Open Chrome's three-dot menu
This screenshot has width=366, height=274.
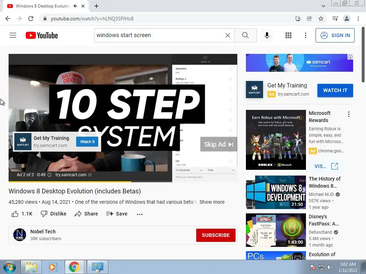click(x=358, y=19)
